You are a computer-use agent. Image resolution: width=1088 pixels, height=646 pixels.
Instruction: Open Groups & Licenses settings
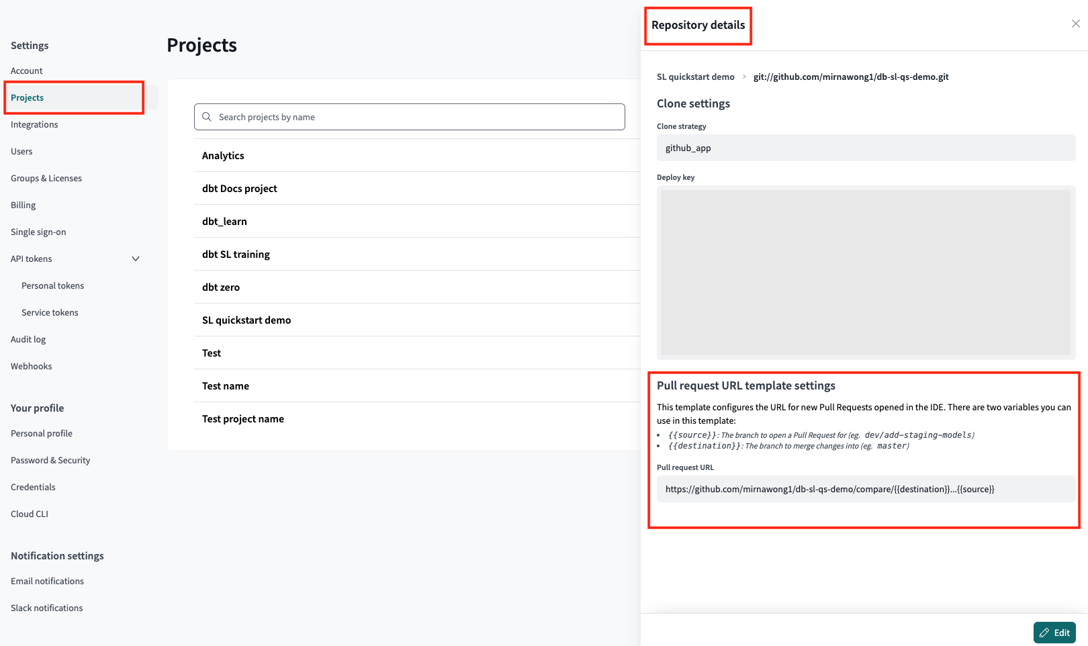[46, 178]
